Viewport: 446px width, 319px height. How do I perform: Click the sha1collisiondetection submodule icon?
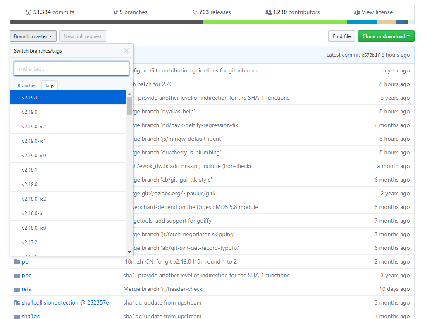click(x=17, y=303)
